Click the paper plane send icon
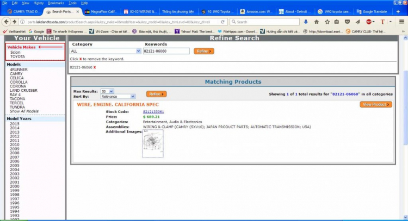Screen dimensions: 408x221 [x=358, y=22]
